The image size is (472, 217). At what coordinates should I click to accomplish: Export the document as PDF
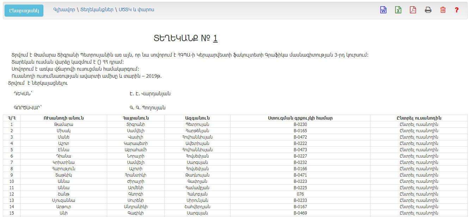pos(413,10)
